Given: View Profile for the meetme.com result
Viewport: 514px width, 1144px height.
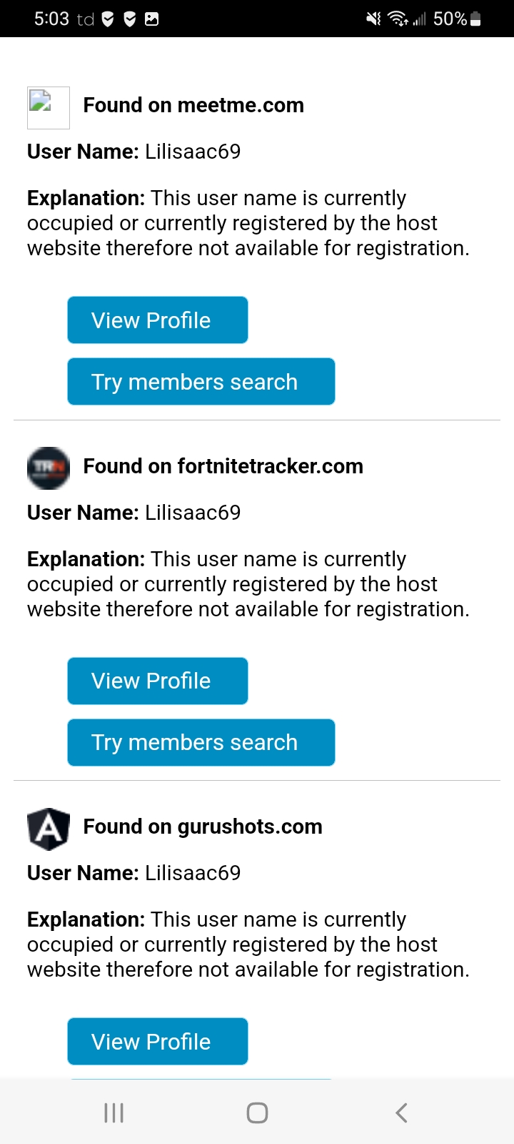Looking at the screenshot, I should tap(157, 320).
